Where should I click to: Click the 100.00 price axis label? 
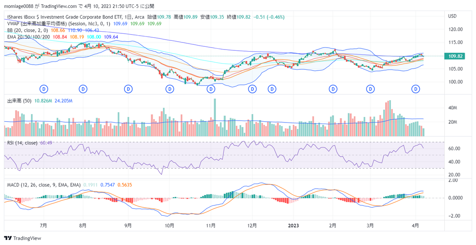tap(455, 82)
